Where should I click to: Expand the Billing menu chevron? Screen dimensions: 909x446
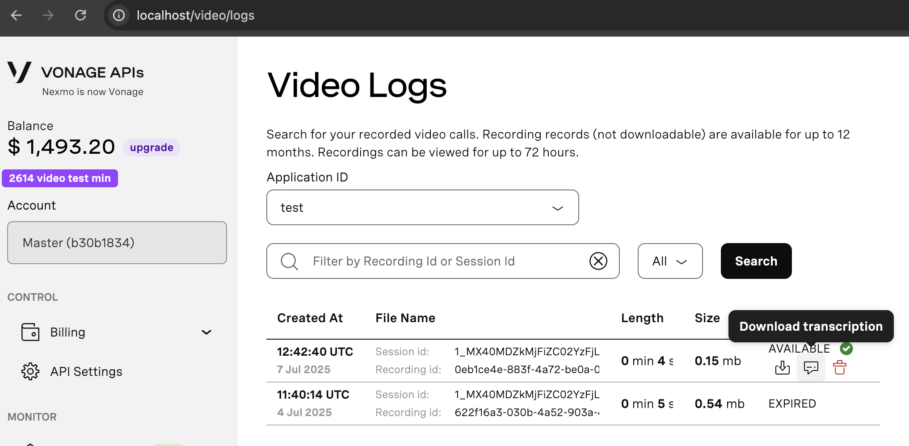pos(206,332)
